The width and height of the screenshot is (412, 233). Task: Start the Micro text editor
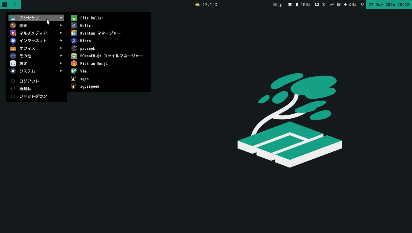[85, 41]
